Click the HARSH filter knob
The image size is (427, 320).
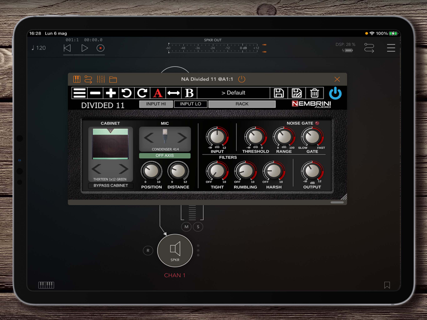[x=274, y=171]
